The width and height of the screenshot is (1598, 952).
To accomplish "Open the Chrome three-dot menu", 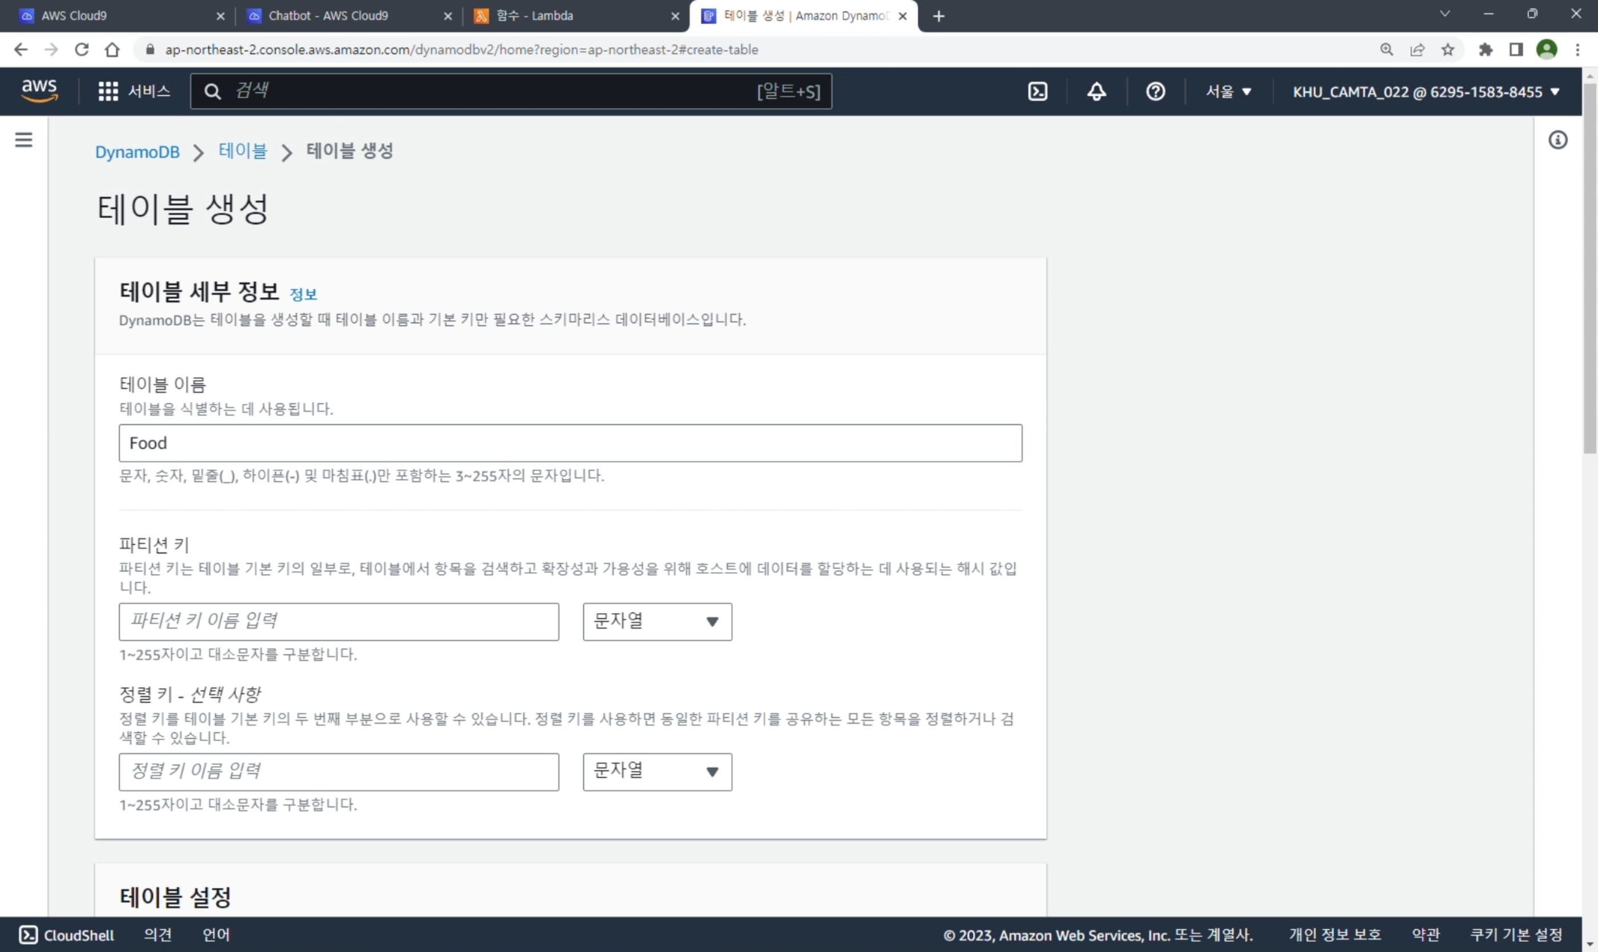I will click(x=1577, y=50).
